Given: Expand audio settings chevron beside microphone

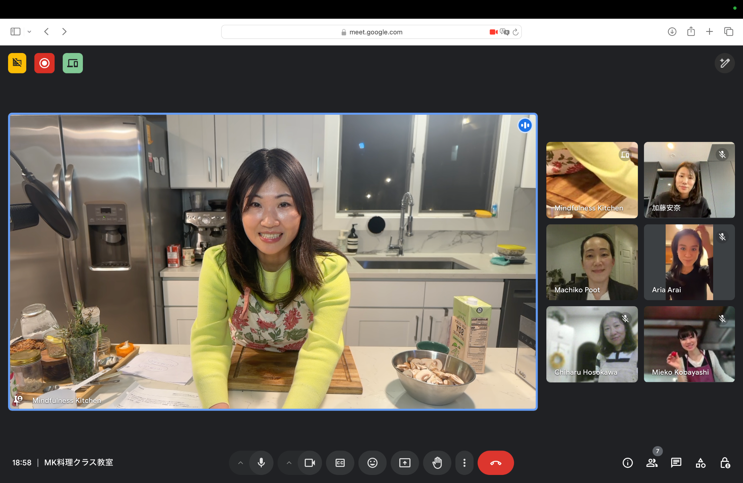Looking at the screenshot, I should pos(240,463).
